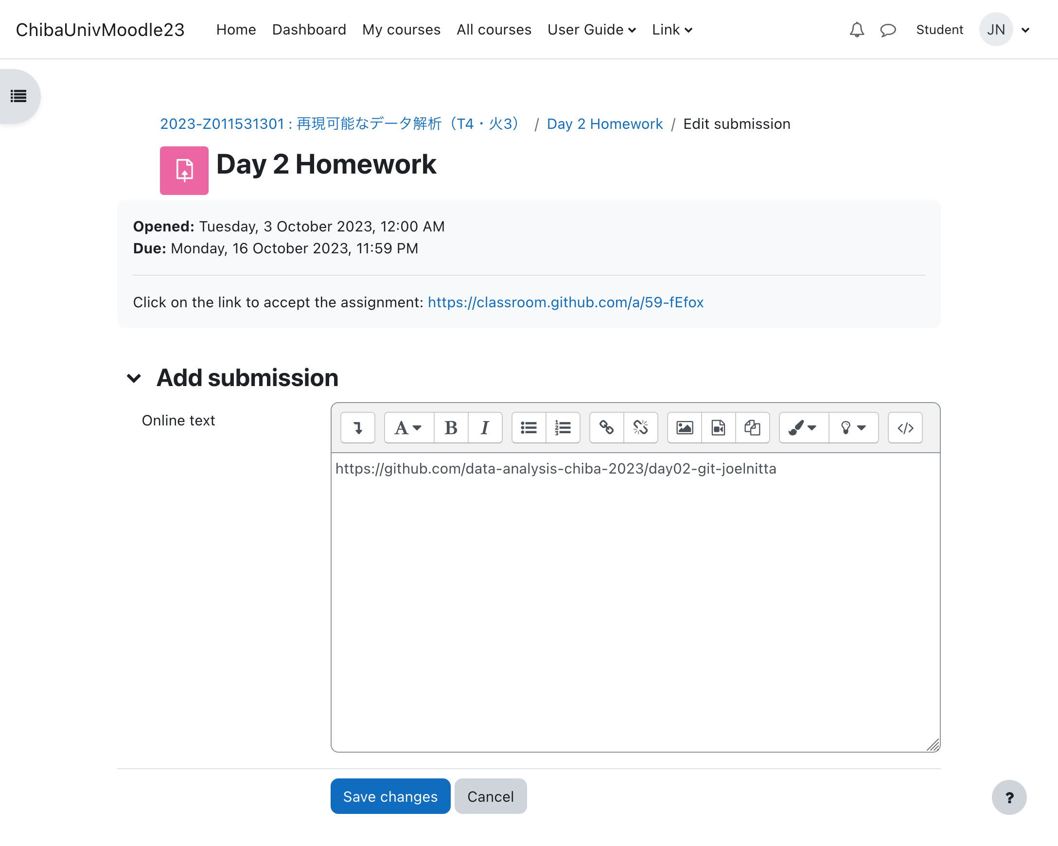Open the JN user account menu
Screen dimensions: 1058x846
coord(1004,30)
